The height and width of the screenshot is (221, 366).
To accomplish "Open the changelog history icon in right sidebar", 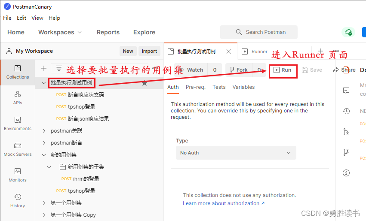I will [346, 111].
